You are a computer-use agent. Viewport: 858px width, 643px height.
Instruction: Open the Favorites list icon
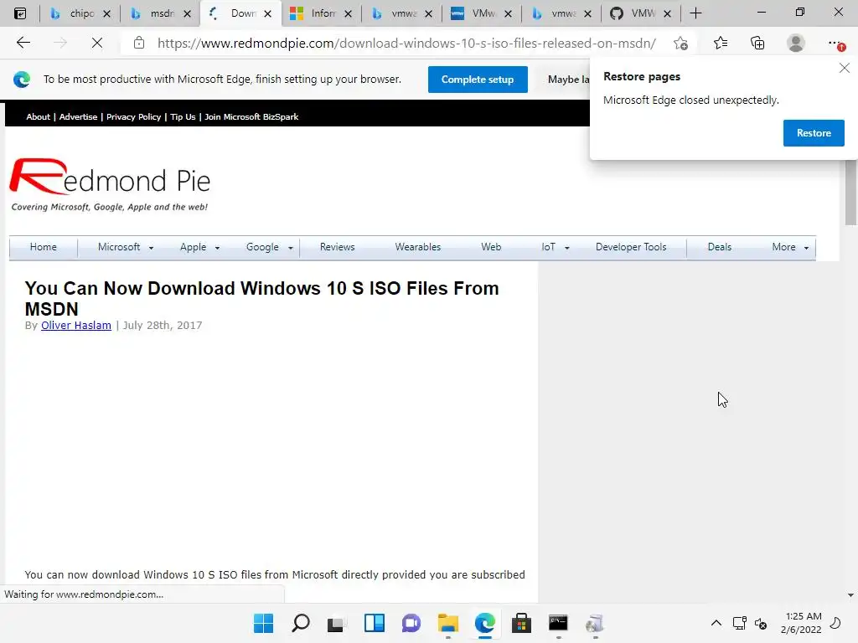pos(721,43)
